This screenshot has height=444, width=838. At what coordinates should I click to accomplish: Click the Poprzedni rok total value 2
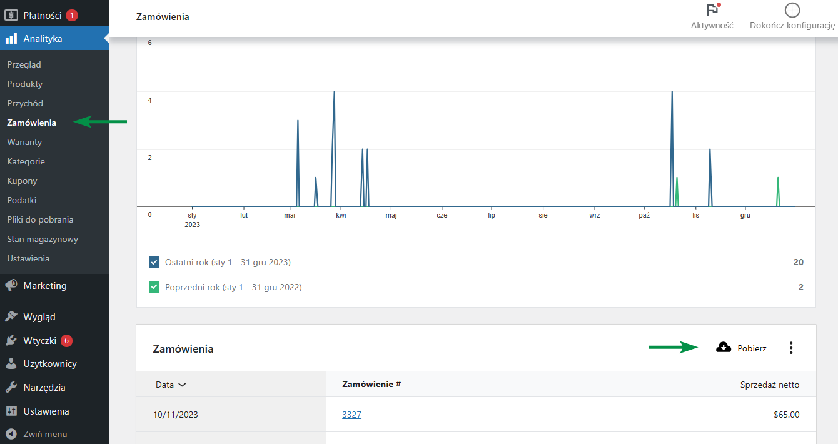pyautogui.click(x=801, y=288)
